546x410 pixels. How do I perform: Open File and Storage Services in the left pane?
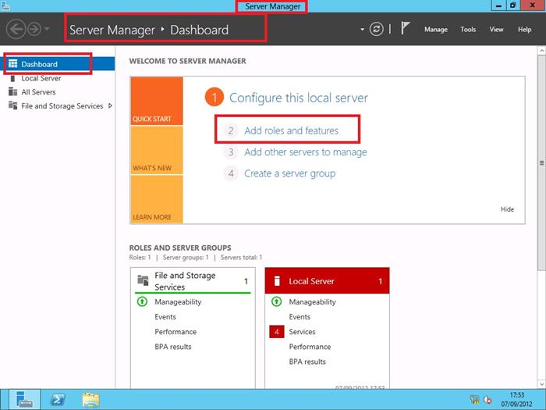click(x=62, y=106)
